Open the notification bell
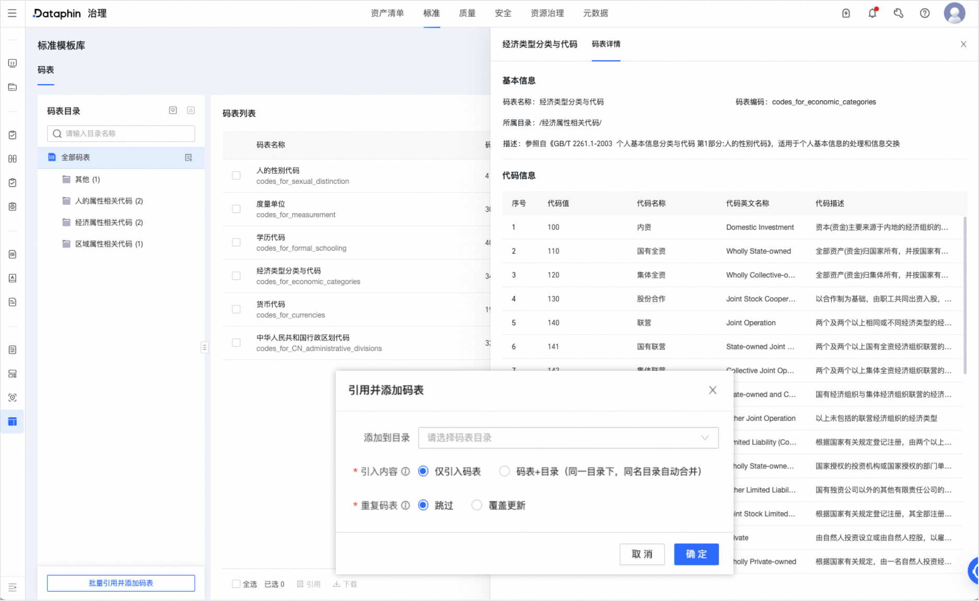Viewport: 979px width, 601px height. (872, 13)
